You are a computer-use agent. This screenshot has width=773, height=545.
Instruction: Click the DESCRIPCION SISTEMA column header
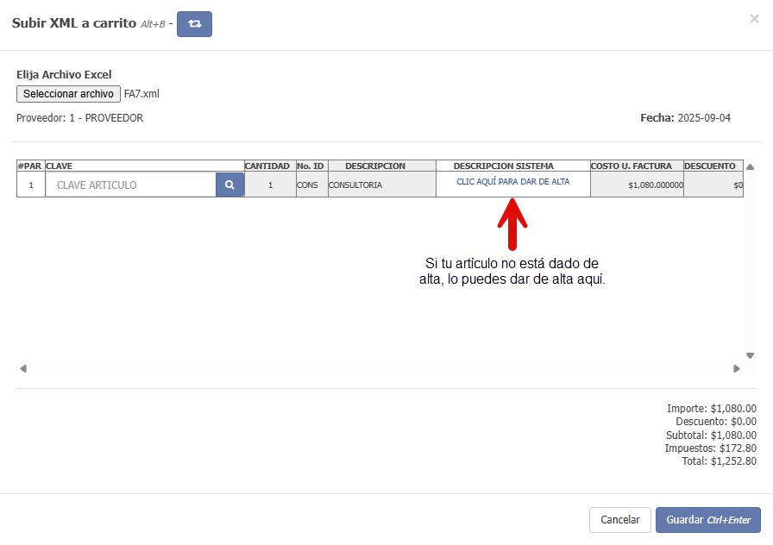tap(512, 166)
